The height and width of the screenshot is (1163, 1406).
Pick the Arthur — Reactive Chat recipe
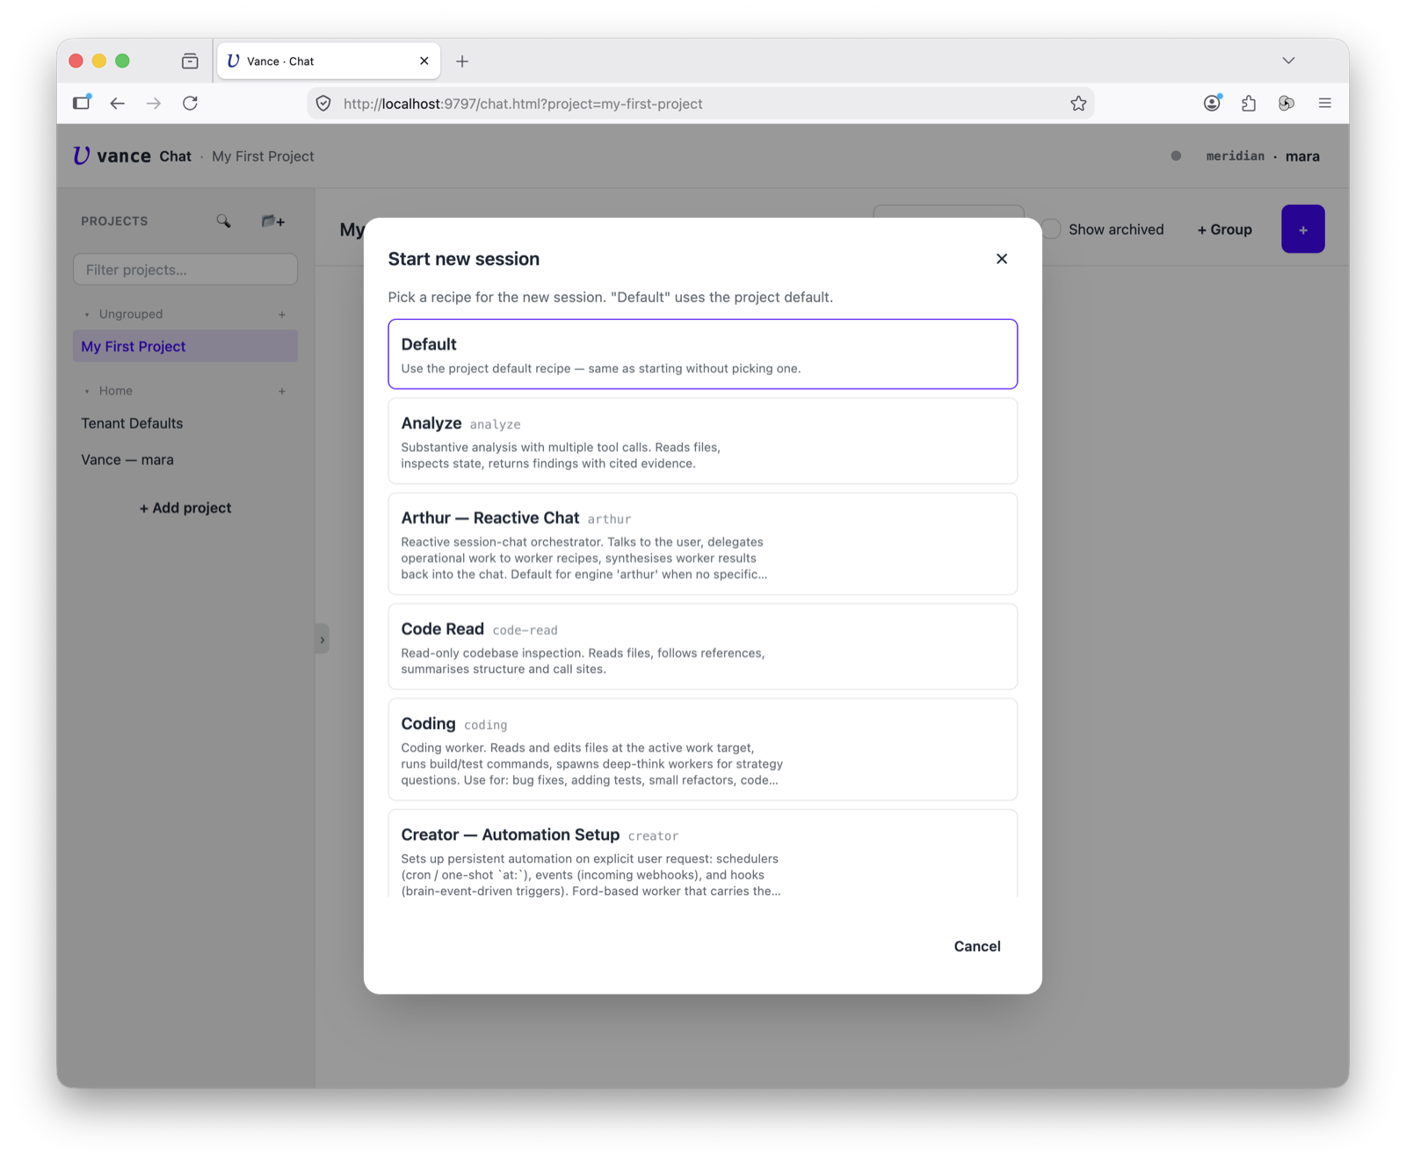tap(703, 544)
